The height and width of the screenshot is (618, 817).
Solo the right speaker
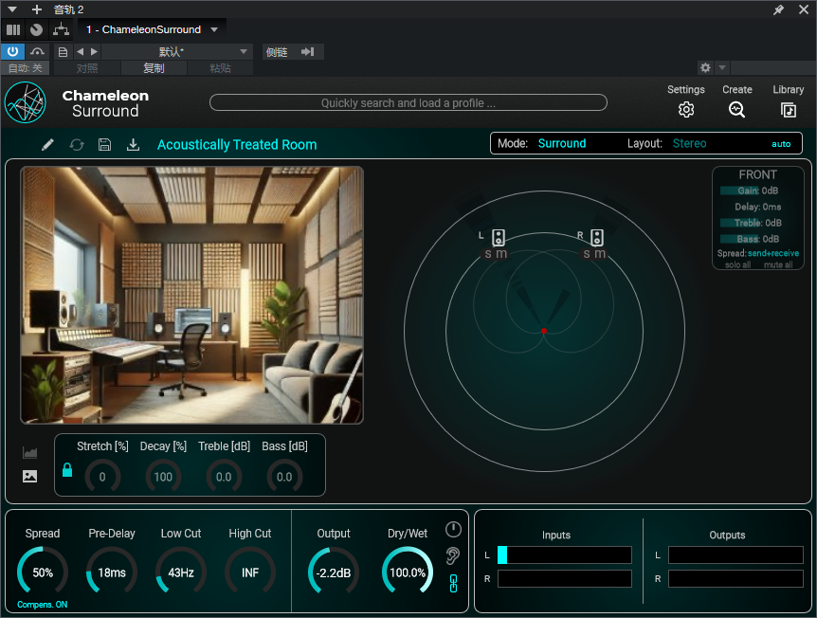[x=587, y=254]
